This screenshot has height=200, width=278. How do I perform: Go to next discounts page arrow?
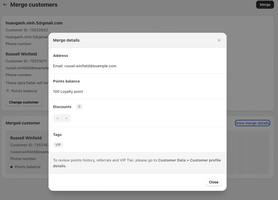point(66,118)
